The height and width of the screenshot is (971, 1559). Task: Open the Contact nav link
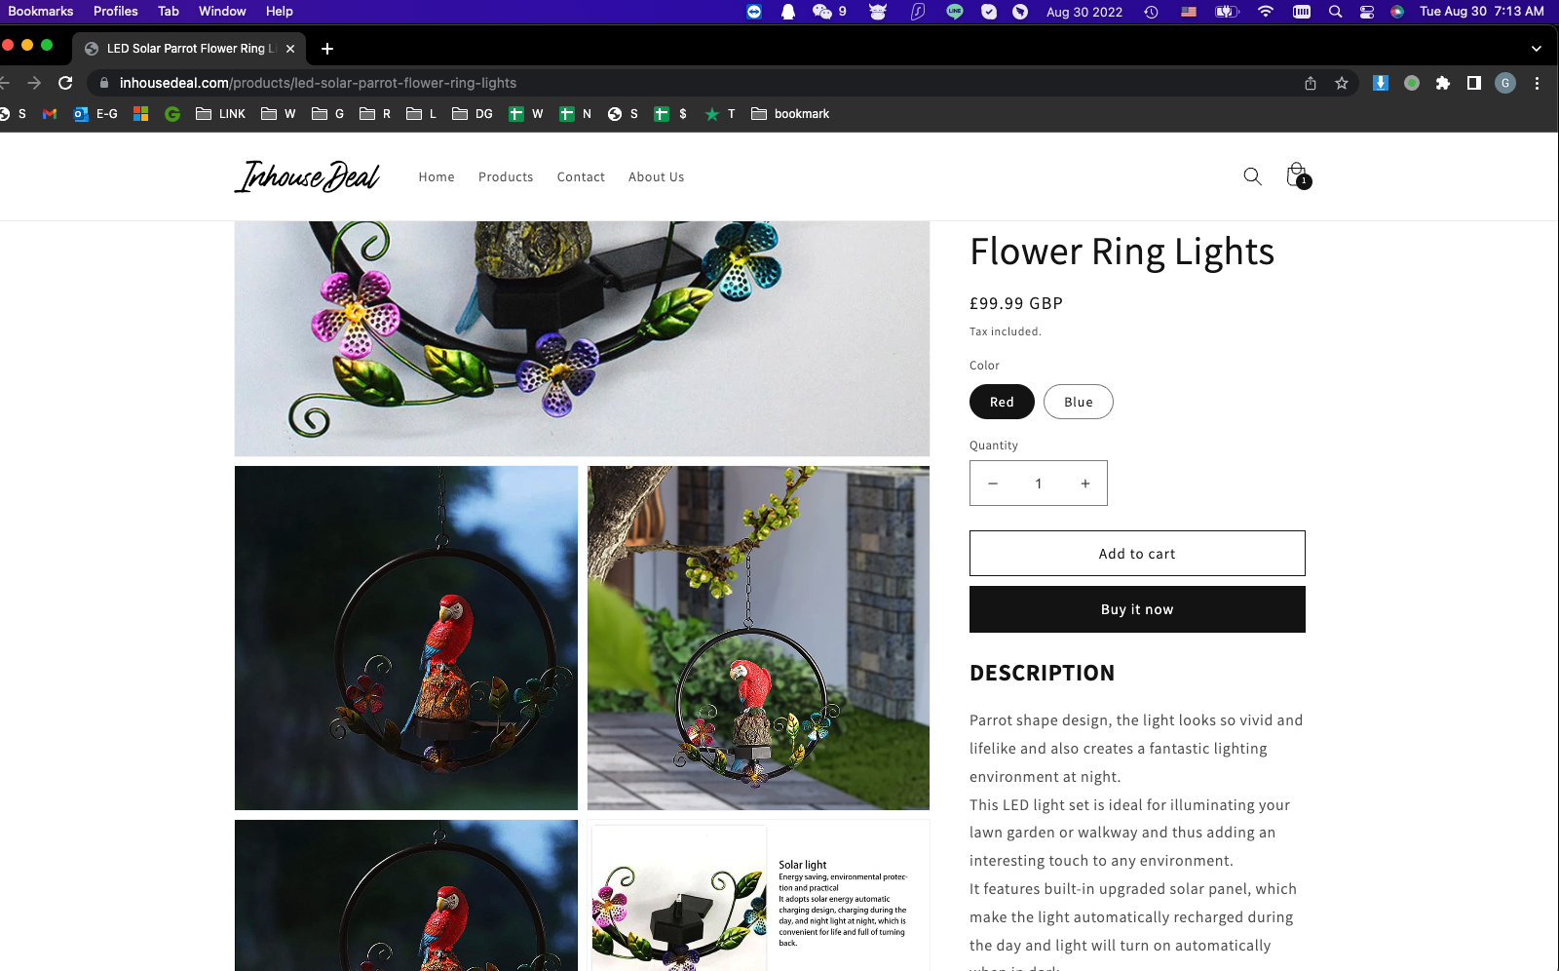click(x=581, y=176)
